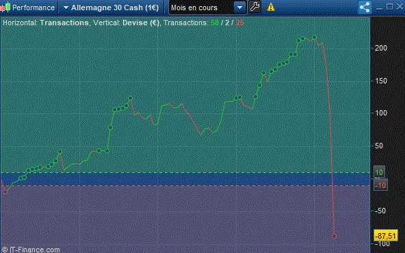Image resolution: width=405 pixels, height=253 pixels.
Task: Expand the Allemagne 30 Cash instrument menu
Action: coord(66,8)
